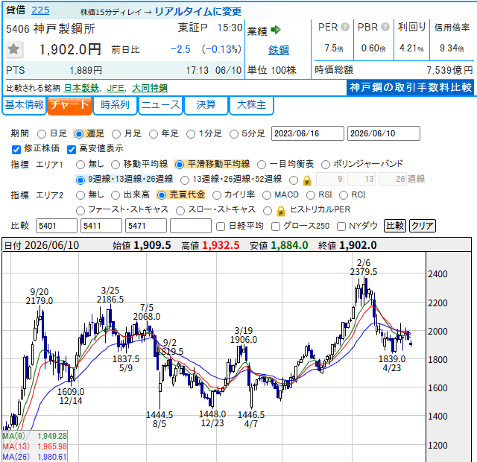The height and width of the screenshot is (462, 477).
Task: Click the start date field 2023/06/16
Action: point(308,133)
